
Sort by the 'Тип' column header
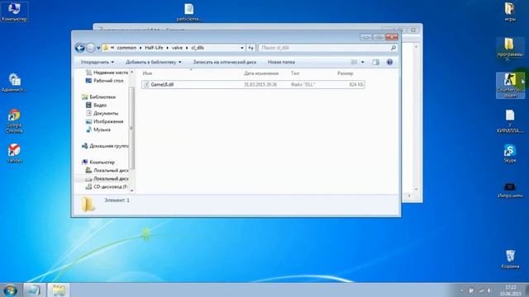pyautogui.click(x=295, y=73)
